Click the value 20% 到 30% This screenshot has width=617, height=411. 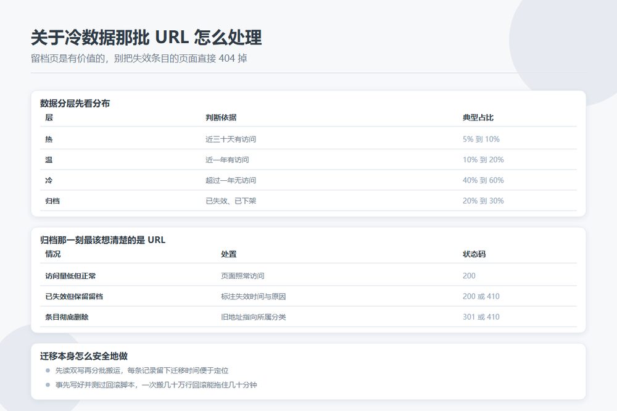pyautogui.click(x=483, y=201)
